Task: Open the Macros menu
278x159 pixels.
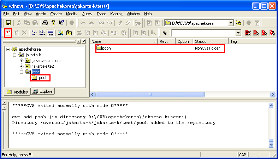Action: [x=116, y=14]
